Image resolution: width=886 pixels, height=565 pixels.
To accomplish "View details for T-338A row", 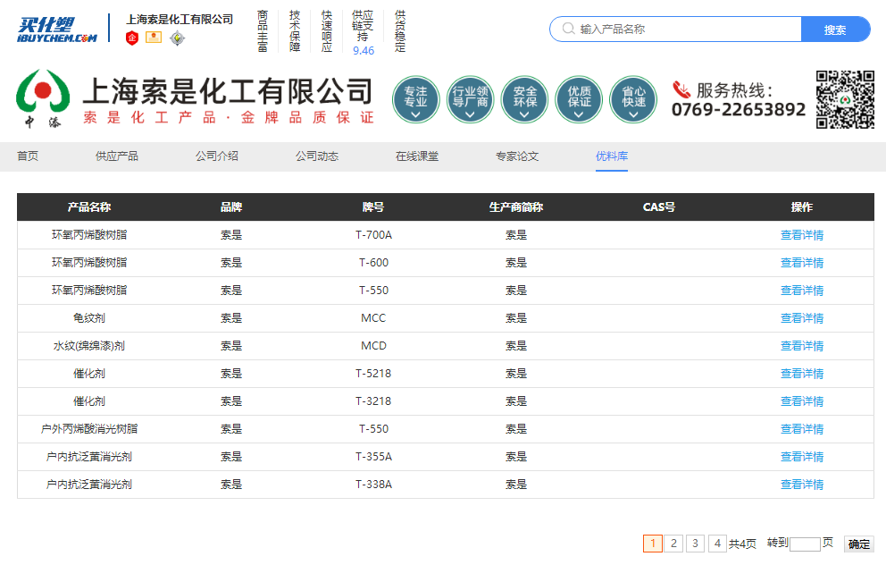I will point(802,485).
